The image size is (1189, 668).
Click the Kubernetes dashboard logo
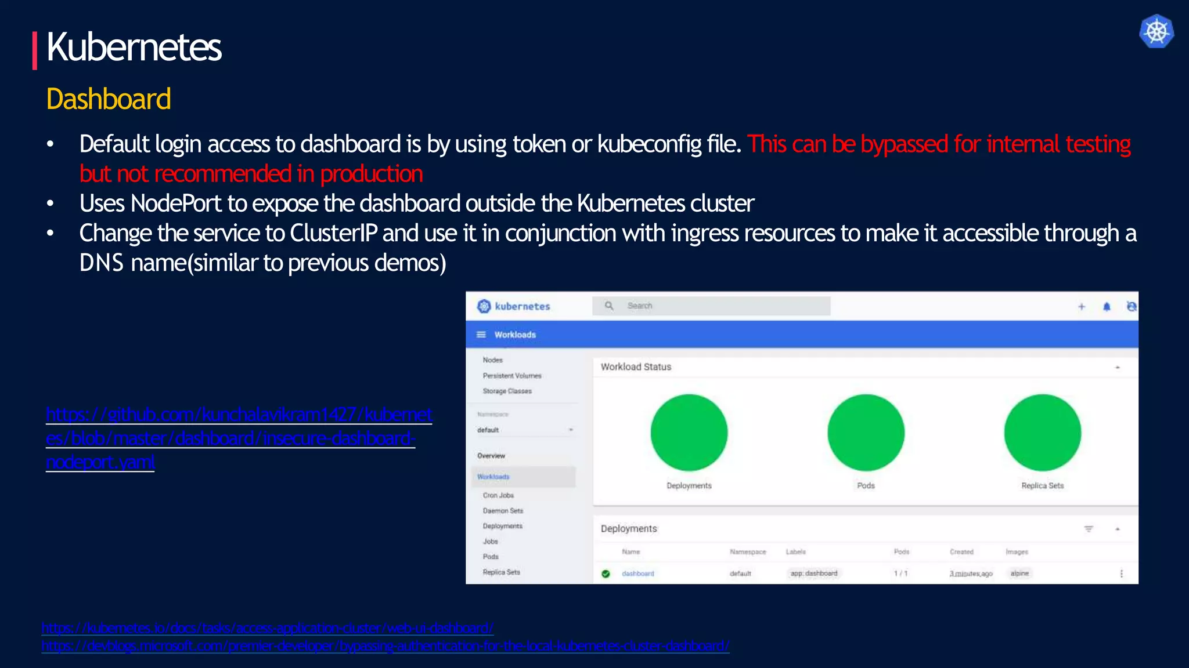point(513,306)
